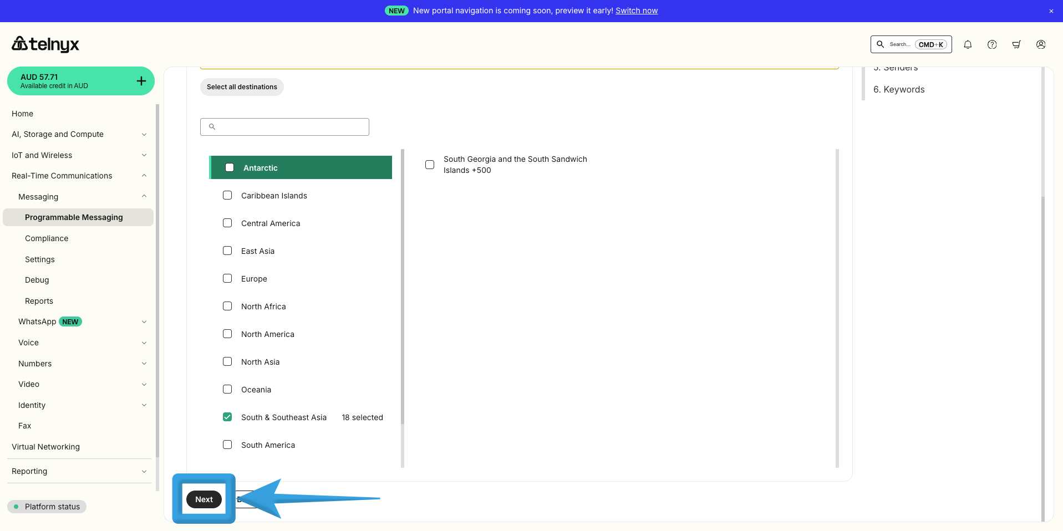Click the plus icon to add credit
This screenshot has width=1063, height=531.
coord(141,81)
